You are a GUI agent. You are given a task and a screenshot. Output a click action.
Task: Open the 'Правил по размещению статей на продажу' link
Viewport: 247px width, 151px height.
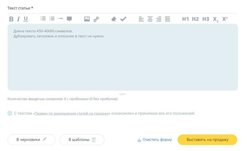pos(72,113)
